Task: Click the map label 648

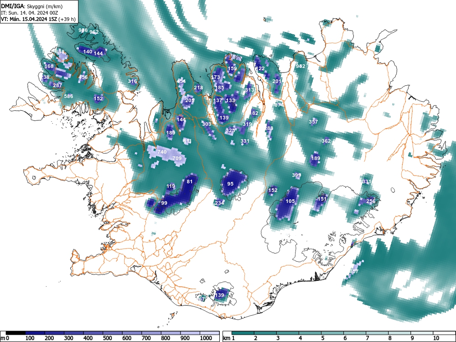Action: 60,52
